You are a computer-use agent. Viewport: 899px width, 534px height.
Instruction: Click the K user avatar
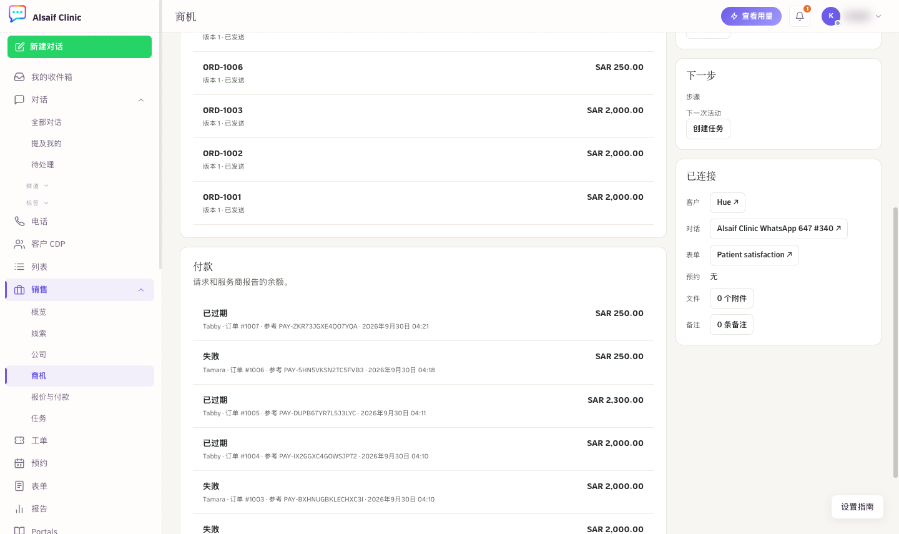point(831,16)
